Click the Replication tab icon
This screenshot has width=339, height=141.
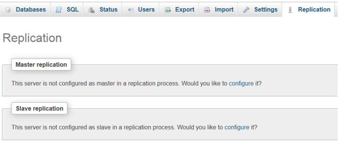(290, 10)
